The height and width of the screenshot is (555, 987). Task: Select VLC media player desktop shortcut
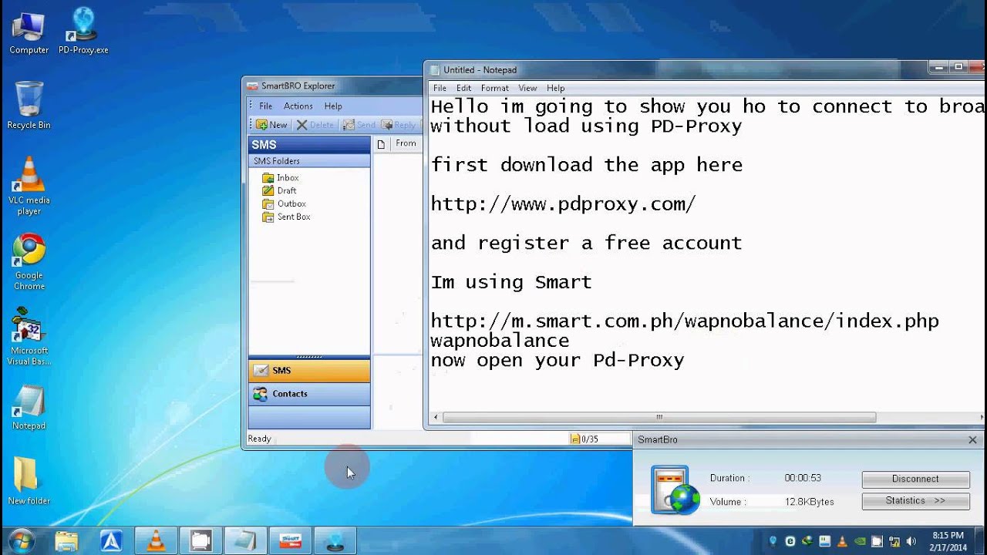pos(29,186)
